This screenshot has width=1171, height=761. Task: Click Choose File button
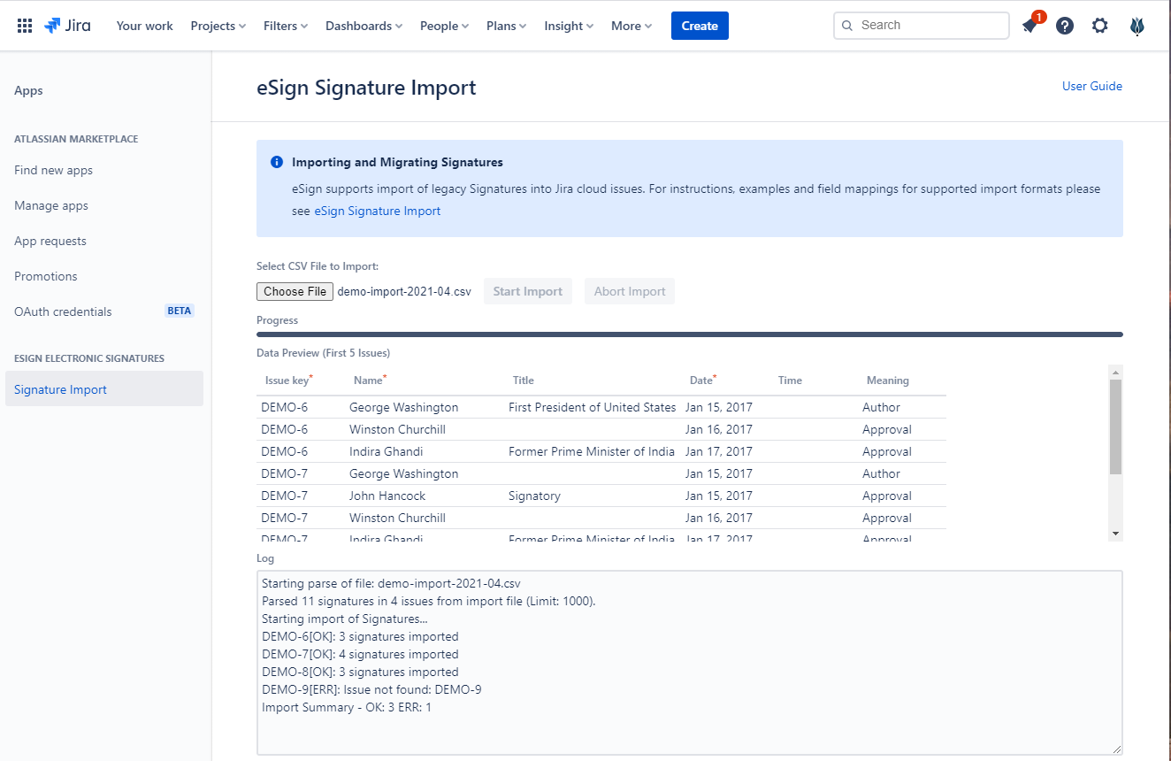pyautogui.click(x=295, y=291)
